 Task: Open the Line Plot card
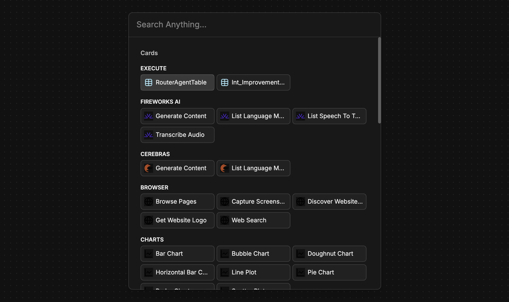tap(253, 272)
